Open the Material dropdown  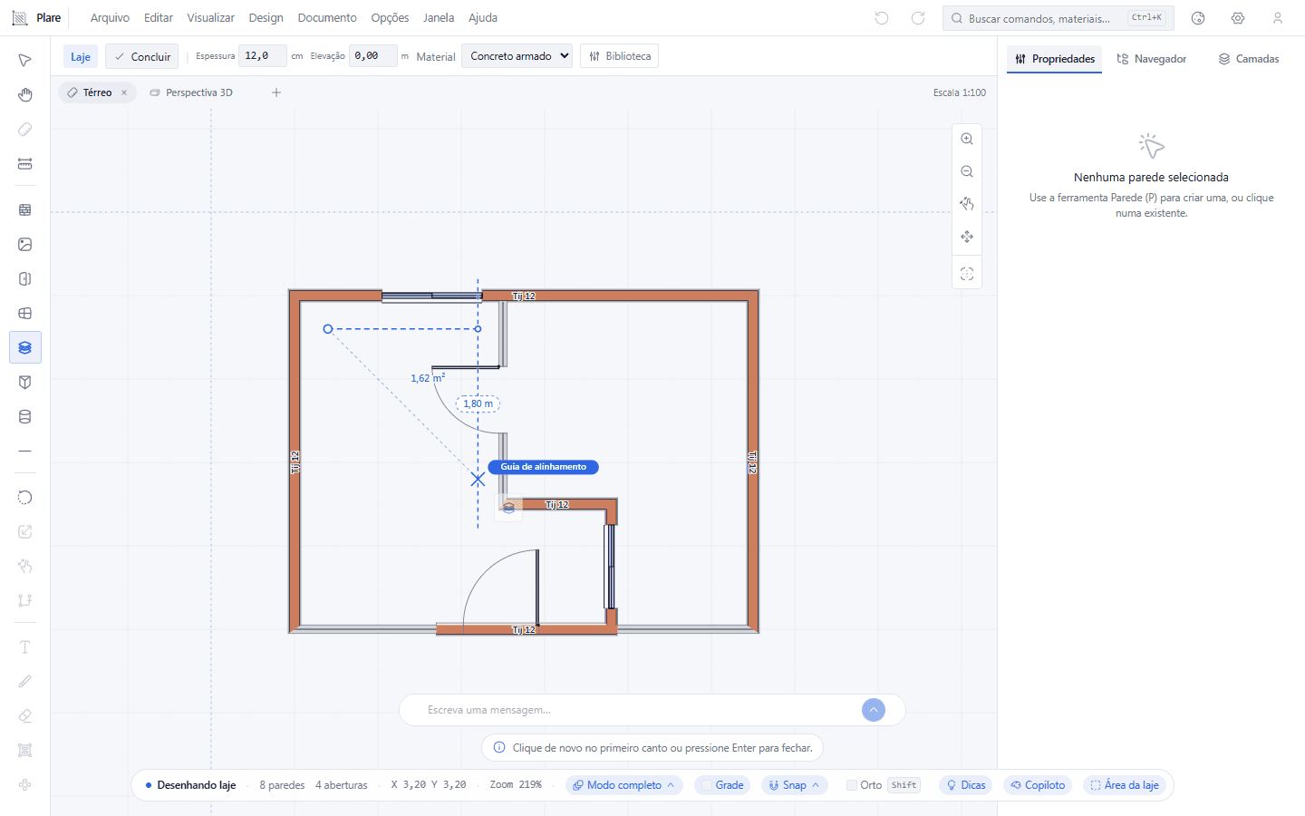coord(517,56)
